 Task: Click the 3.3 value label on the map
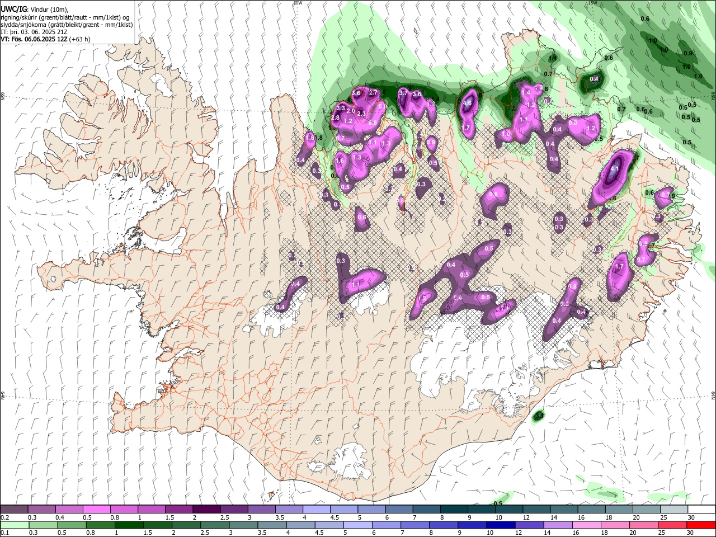click(x=341, y=107)
